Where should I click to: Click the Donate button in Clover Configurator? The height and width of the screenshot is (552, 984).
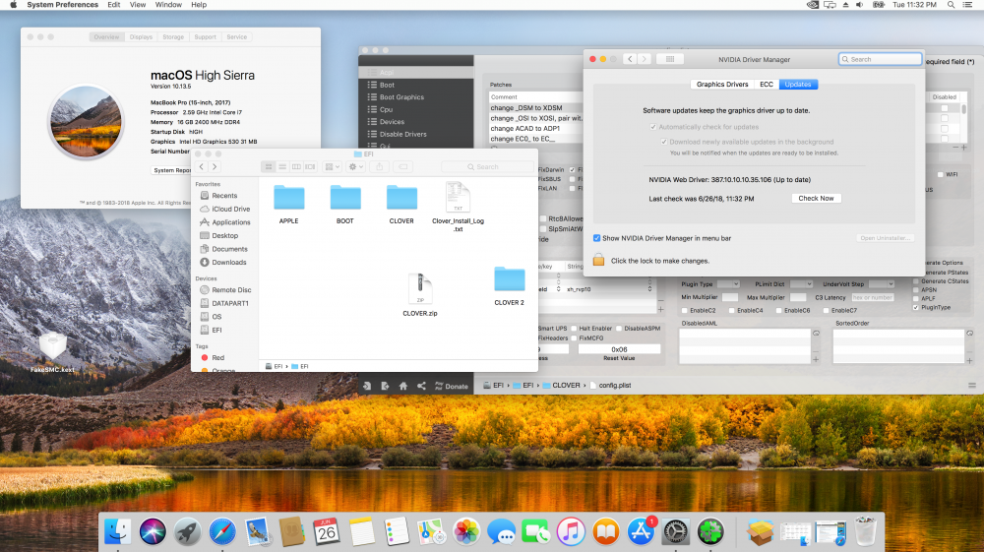click(452, 386)
